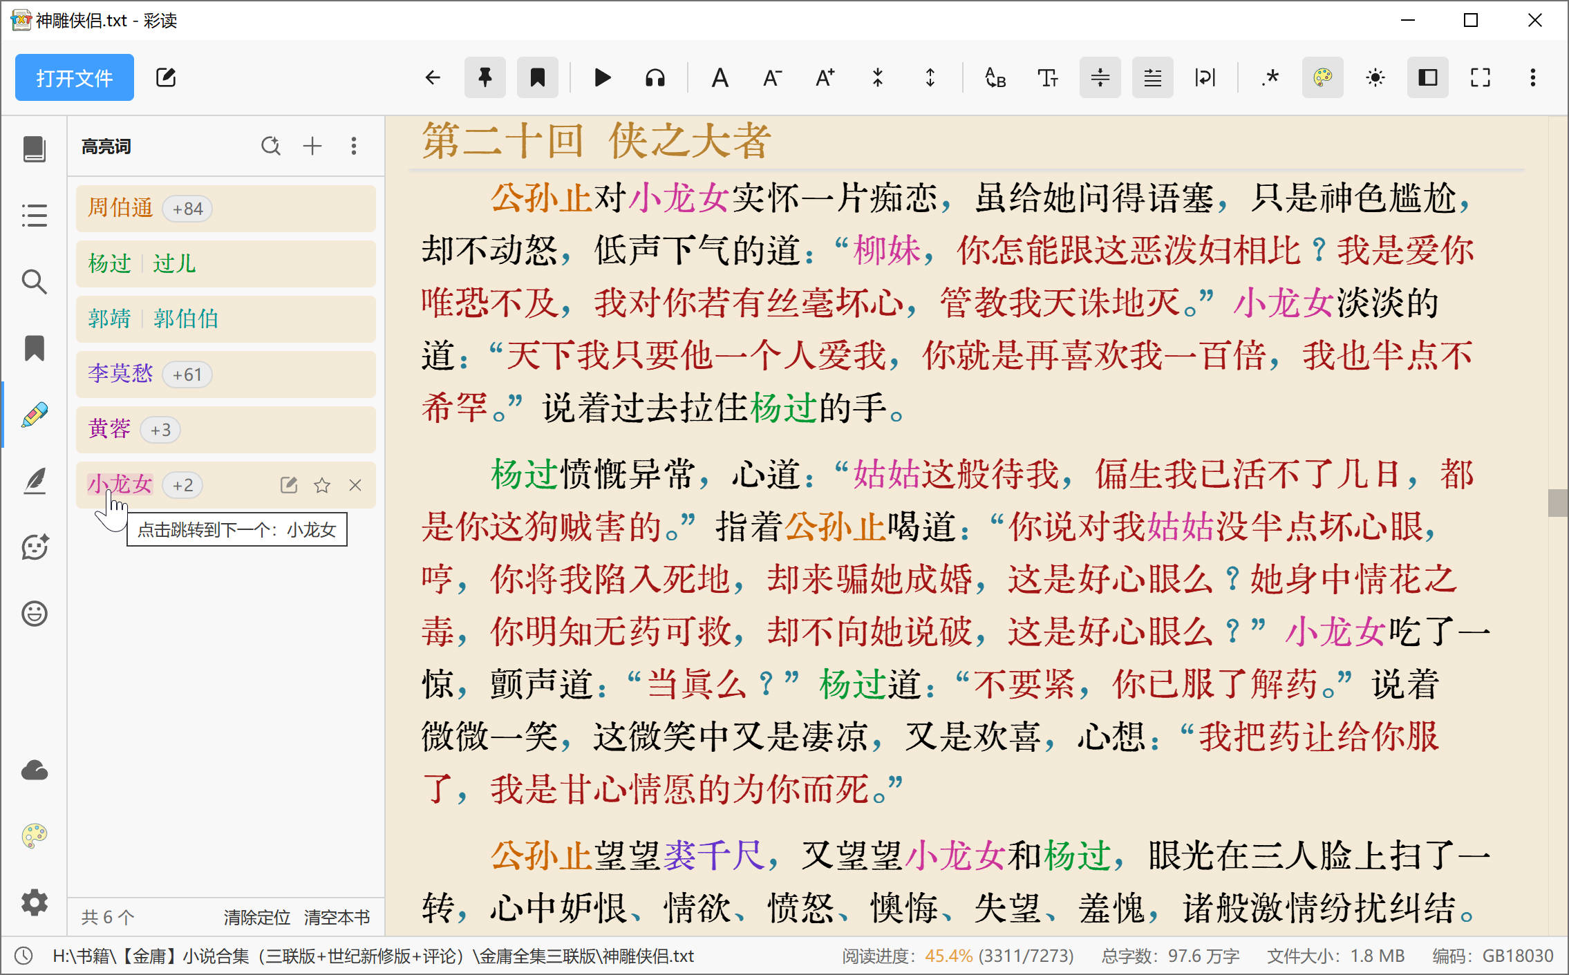Screen dimensions: 1569x975
Task: Start read-aloud with the headphones icon
Action: click(x=655, y=77)
